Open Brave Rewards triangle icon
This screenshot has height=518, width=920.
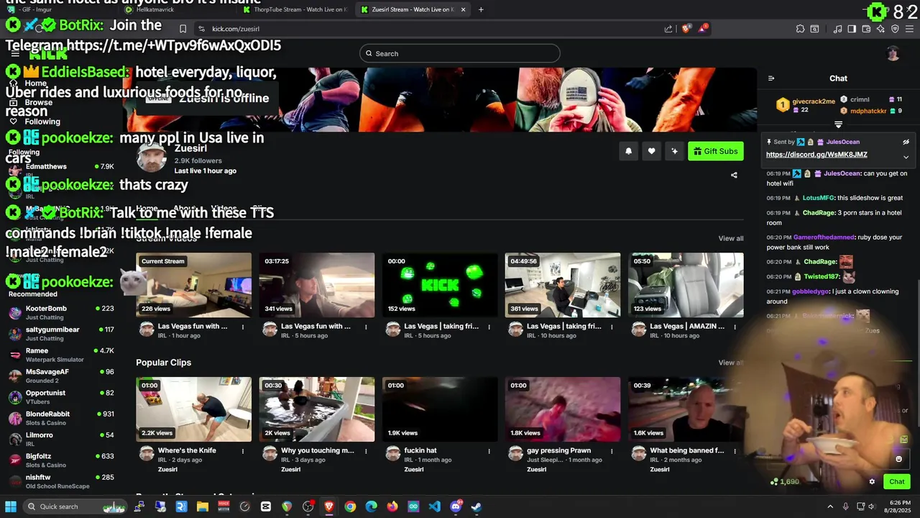click(x=703, y=29)
